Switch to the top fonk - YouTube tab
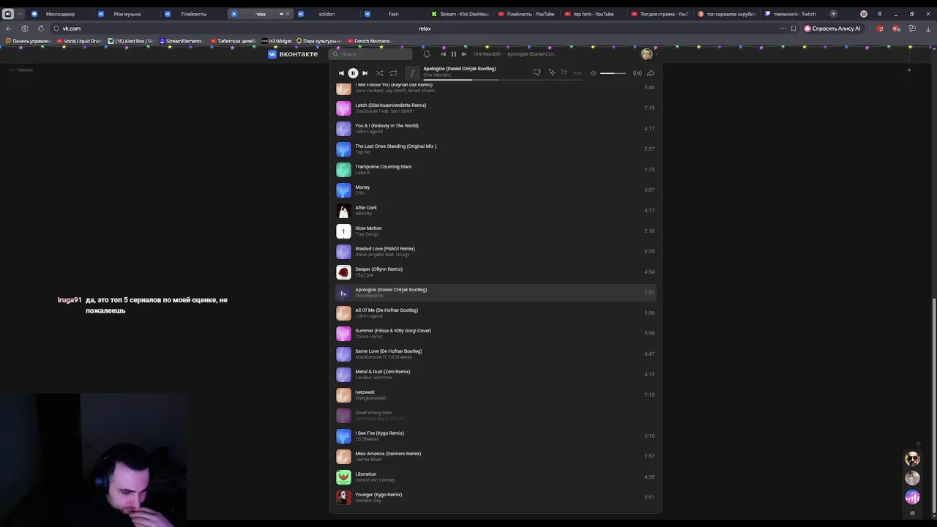Screen dimensions: 937x527 594,14
